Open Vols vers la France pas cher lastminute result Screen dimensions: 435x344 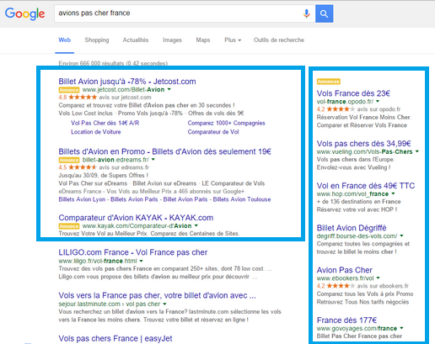click(x=157, y=295)
